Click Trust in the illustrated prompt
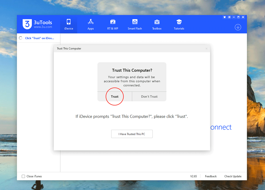This screenshot has width=265, height=190. (x=115, y=97)
